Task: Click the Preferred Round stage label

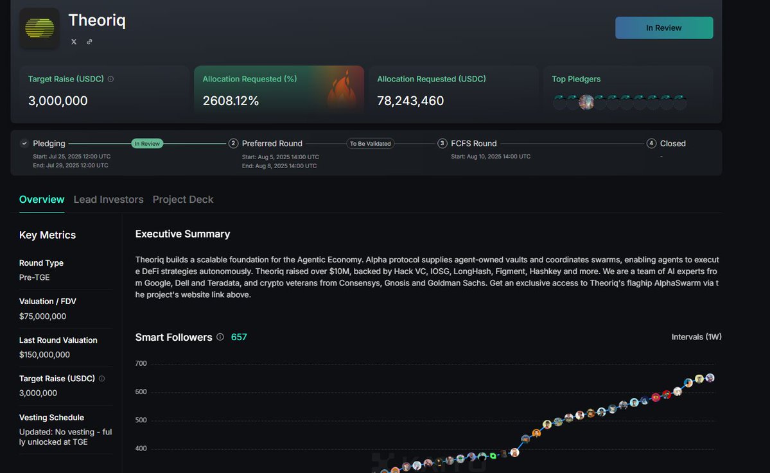Action: coord(272,143)
